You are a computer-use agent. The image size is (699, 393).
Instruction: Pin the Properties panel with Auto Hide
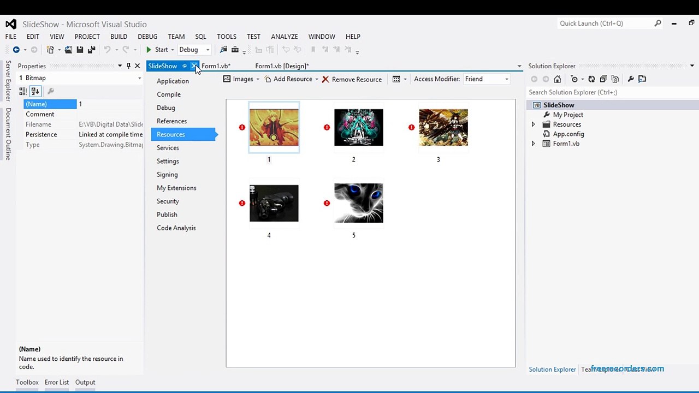click(x=128, y=66)
